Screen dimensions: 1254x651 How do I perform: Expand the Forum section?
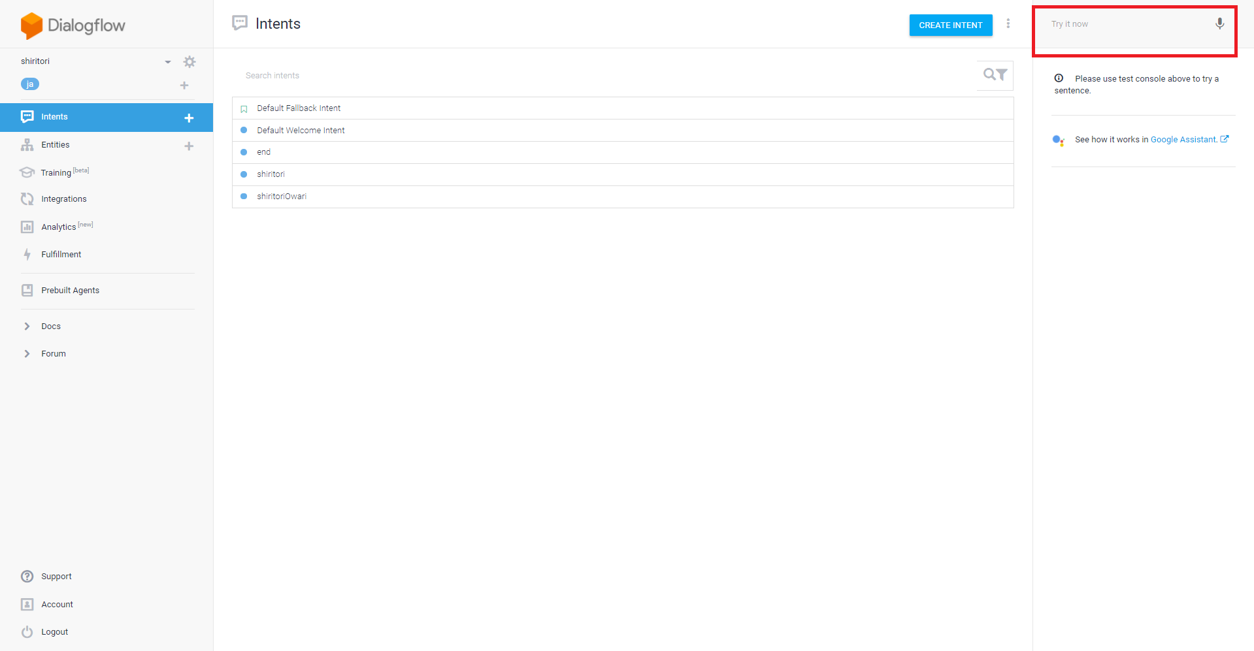tap(27, 354)
